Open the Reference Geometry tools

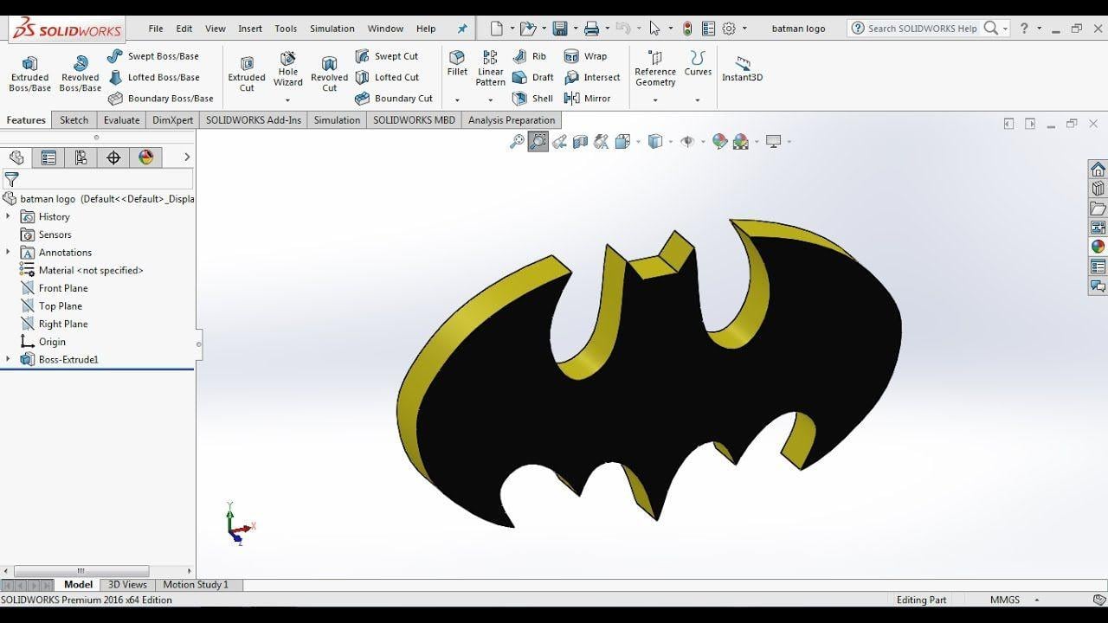coord(655,69)
